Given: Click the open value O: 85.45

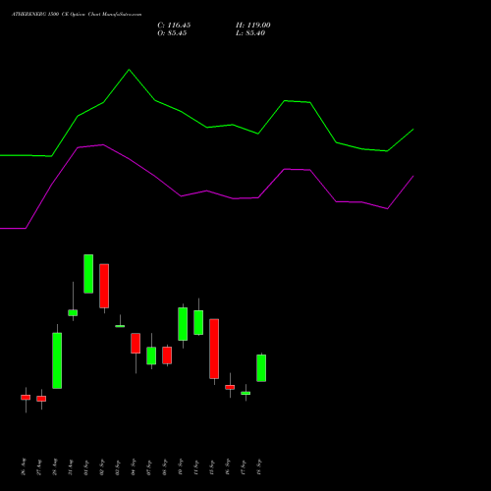Looking at the screenshot, I should tap(172, 33).
